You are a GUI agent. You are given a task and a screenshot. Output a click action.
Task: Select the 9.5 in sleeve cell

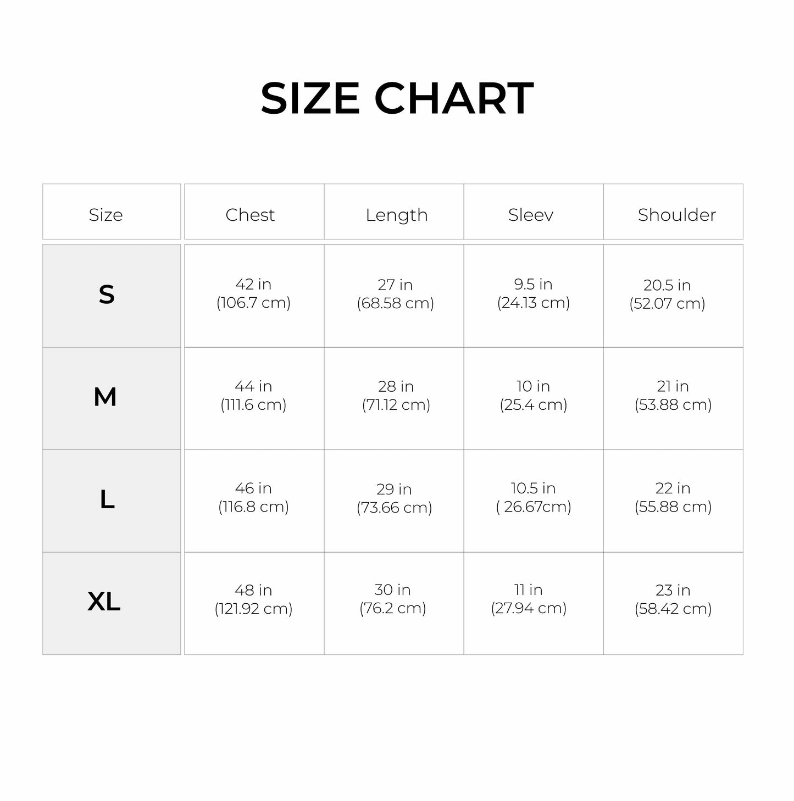[533, 293]
